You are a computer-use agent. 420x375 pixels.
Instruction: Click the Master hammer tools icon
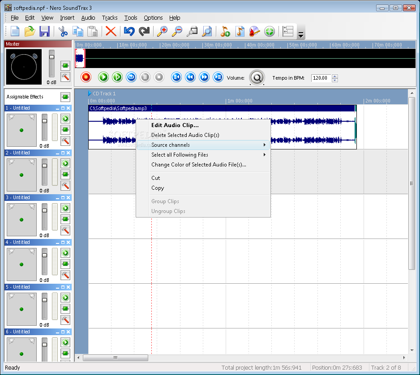tap(65, 77)
